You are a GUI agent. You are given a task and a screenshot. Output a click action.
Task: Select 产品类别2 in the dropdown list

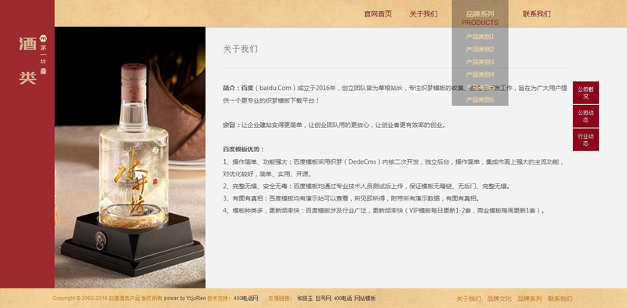(x=480, y=49)
